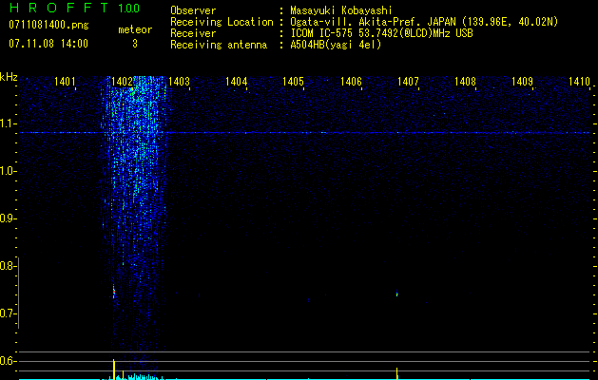The width and height of the screenshot is (598, 380).
Task: Click the red meteor echo near 1402
Action: pos(114,292)
